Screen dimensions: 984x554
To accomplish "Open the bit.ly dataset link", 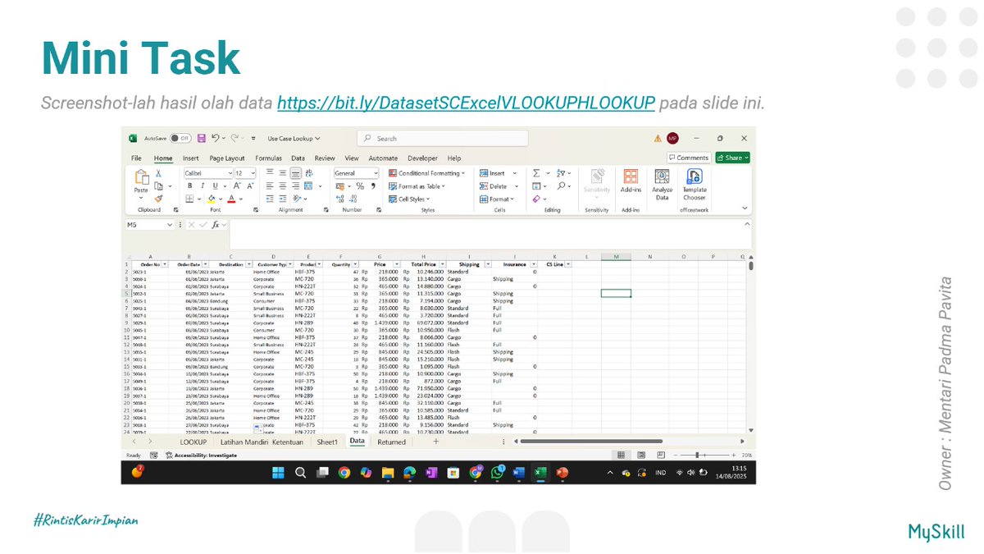I will click(x=466, y=103).
